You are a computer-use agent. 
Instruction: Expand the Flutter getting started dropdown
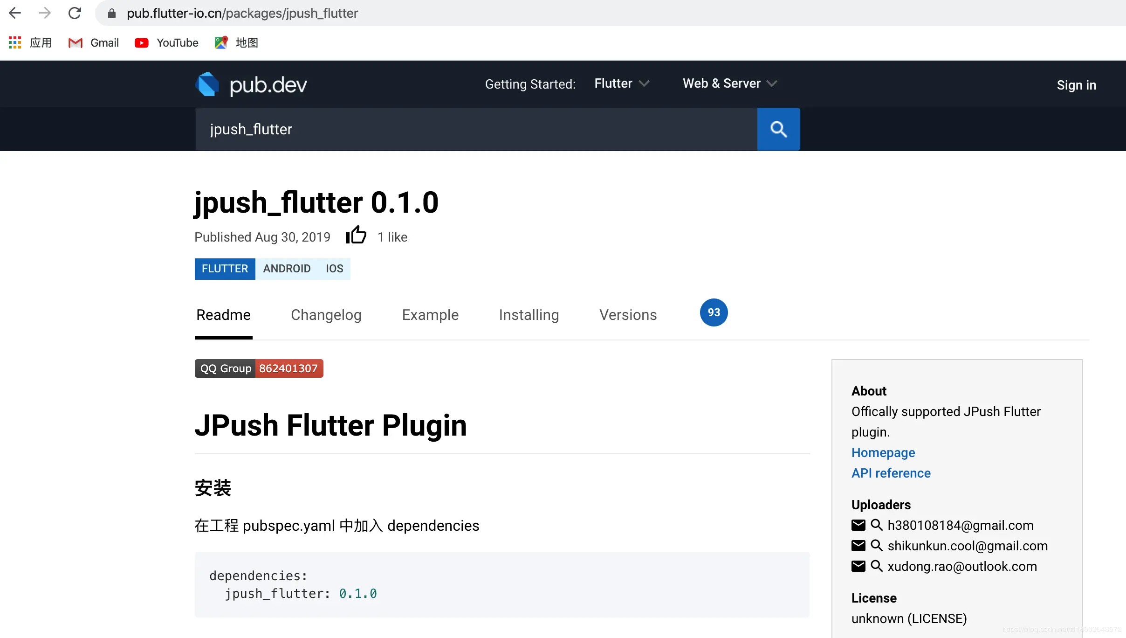coord(622,83)
